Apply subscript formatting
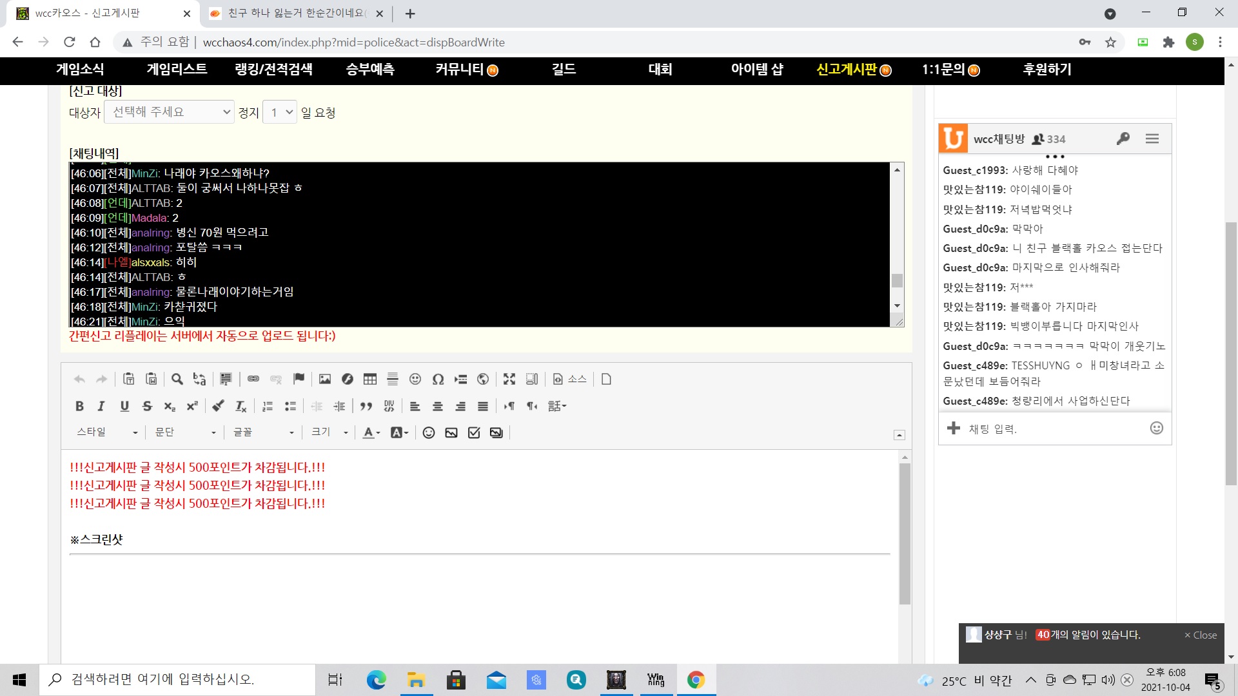The image size is (1238, 696). click(x=170, y=406)
